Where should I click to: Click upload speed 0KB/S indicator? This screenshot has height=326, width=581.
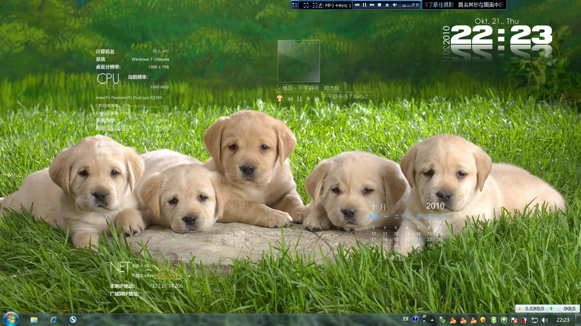563,309
